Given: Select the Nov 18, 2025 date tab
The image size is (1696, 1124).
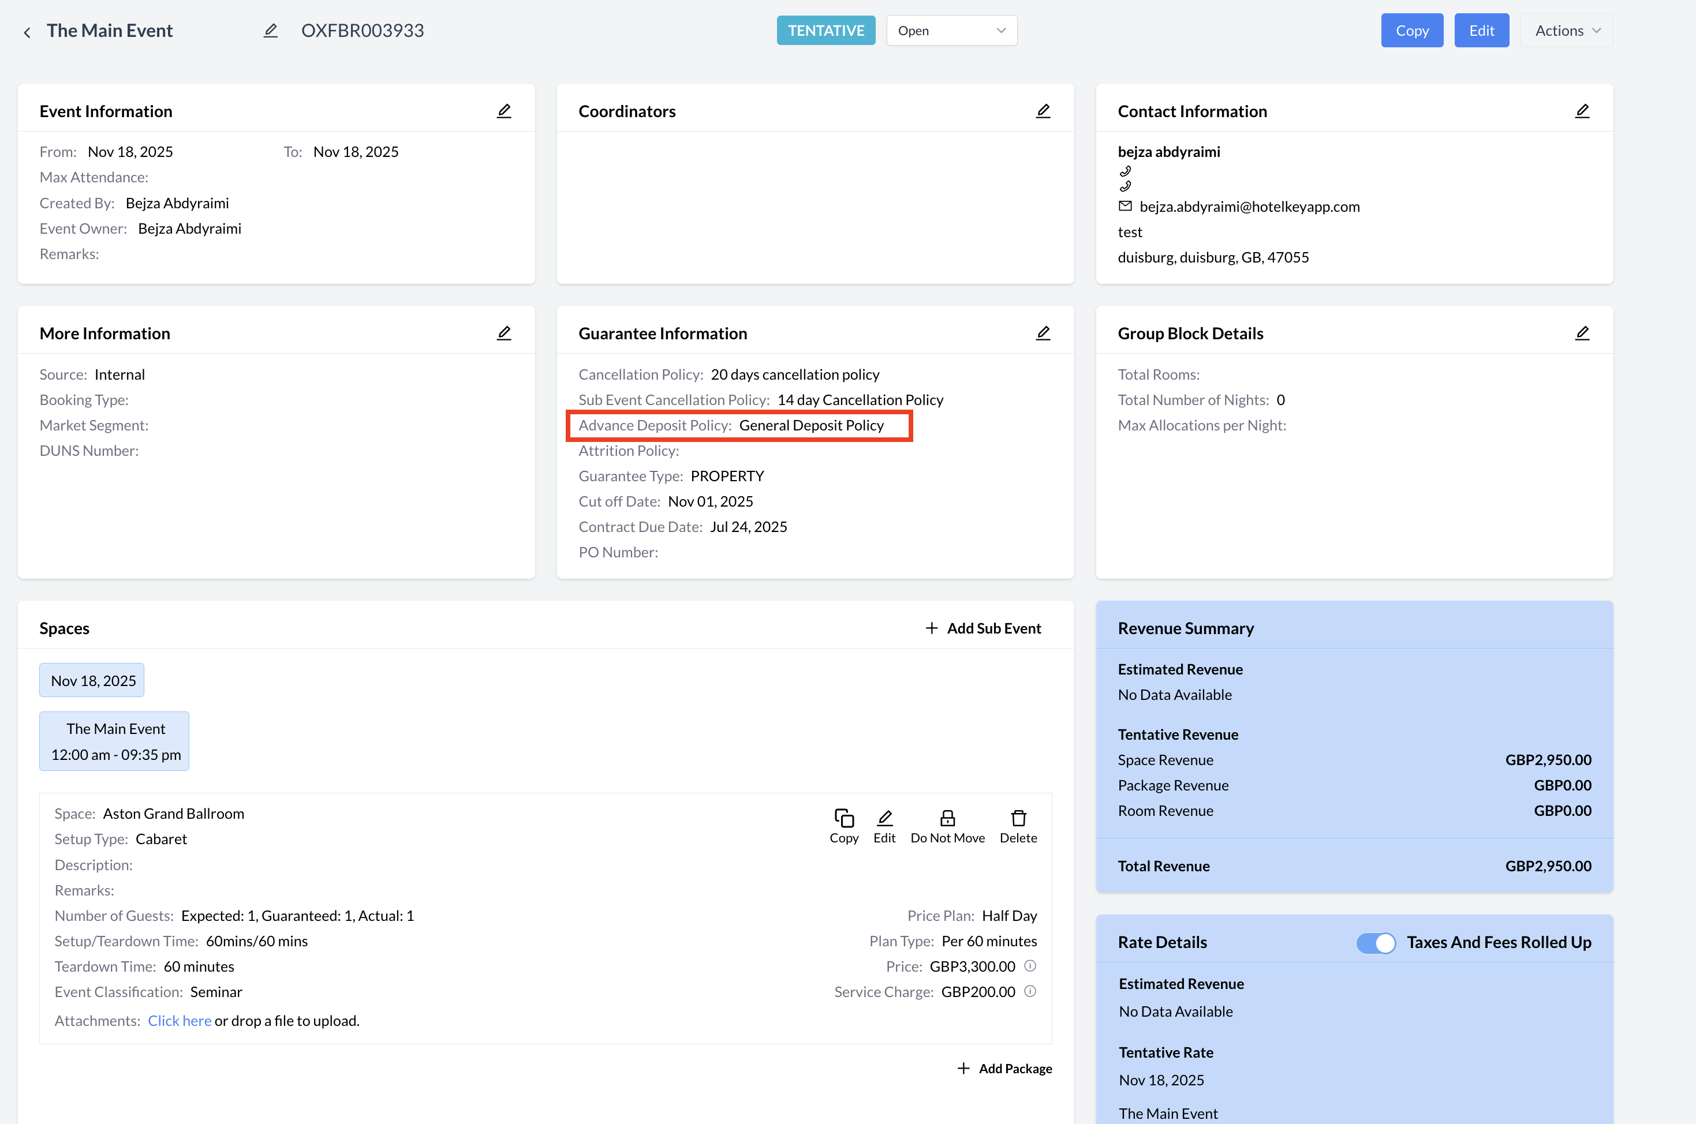Looking at the screenshot, I should pyautogui.click(x=92, y=680).
